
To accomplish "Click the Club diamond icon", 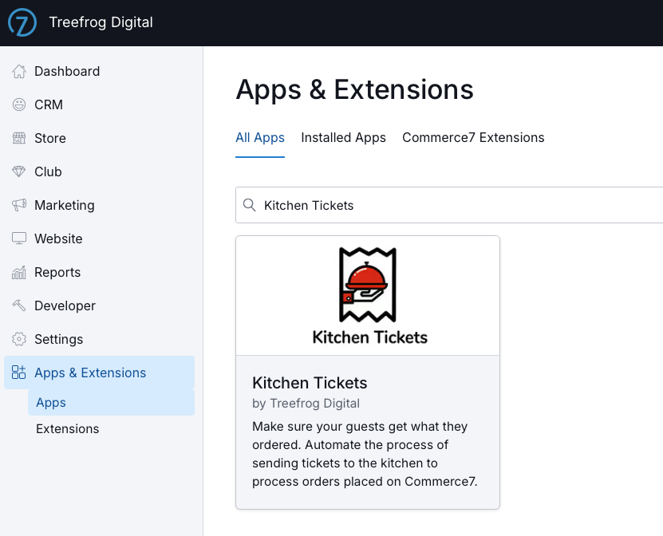I will [19, 171].
